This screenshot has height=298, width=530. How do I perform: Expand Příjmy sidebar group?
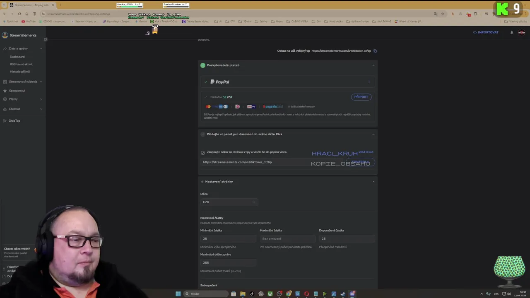(x=41, y=99)
